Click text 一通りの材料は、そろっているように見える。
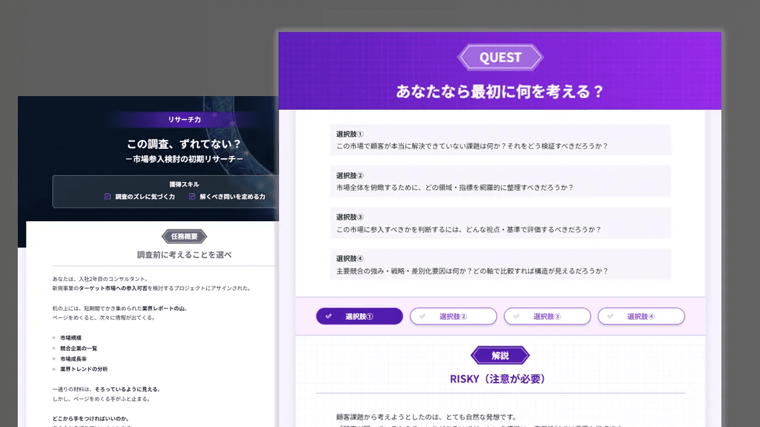This screenshot has width=760, height=427. (x=107, y=389)
